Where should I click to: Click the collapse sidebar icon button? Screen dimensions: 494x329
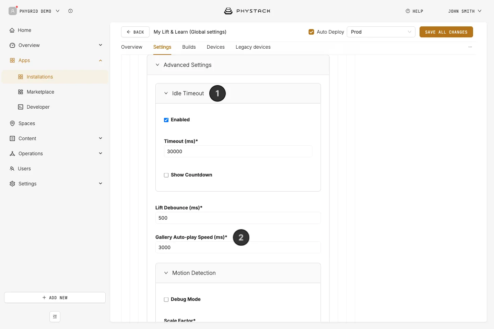click(55, 317)
